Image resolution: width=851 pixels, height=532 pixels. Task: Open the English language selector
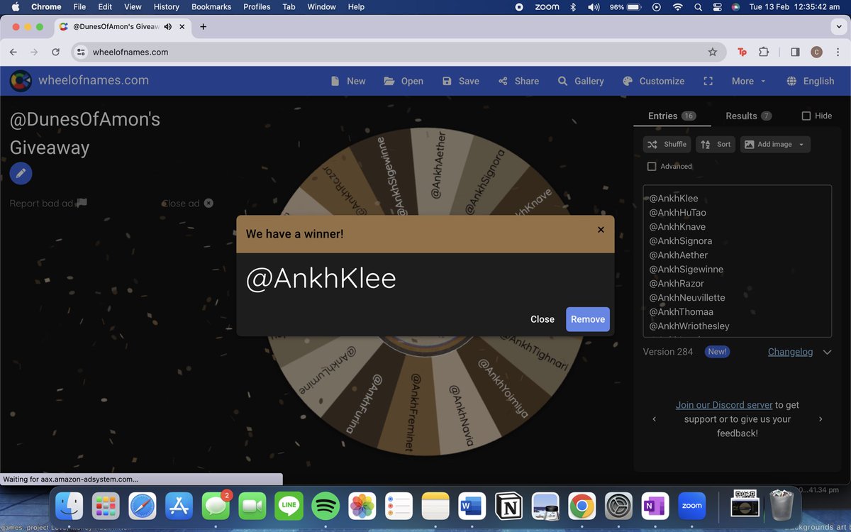(x=811, y=81)
